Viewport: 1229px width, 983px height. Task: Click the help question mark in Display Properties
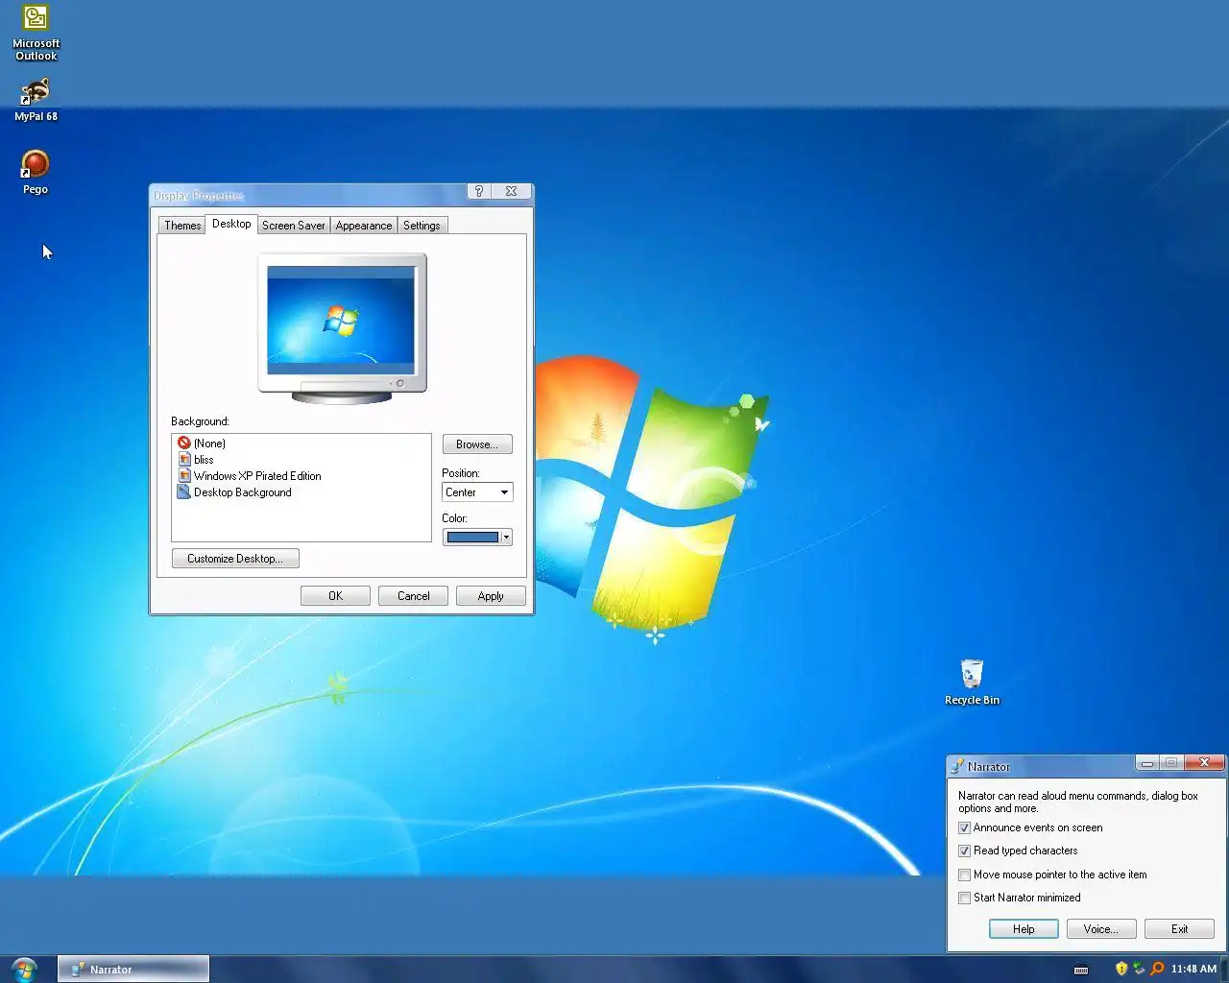click(479, 191)
